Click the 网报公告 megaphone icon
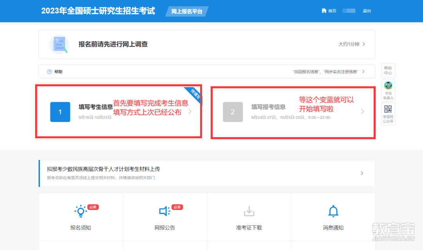 coord(164,211)
